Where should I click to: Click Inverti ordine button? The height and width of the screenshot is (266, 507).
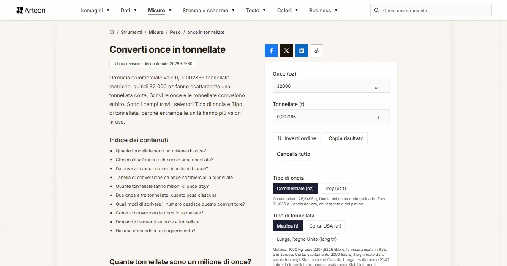(297, 138)
